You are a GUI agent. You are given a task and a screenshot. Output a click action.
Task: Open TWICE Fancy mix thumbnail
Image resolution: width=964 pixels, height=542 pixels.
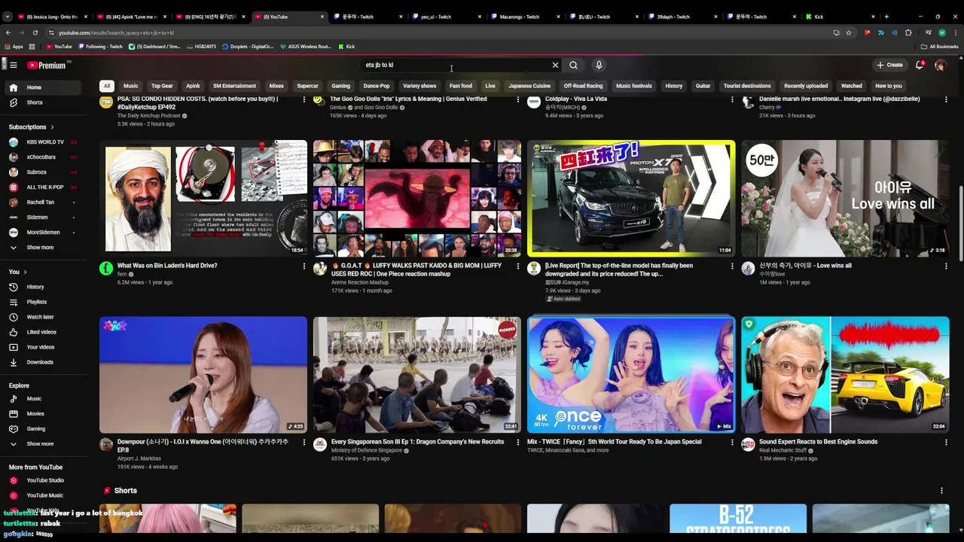pos(631,375)
